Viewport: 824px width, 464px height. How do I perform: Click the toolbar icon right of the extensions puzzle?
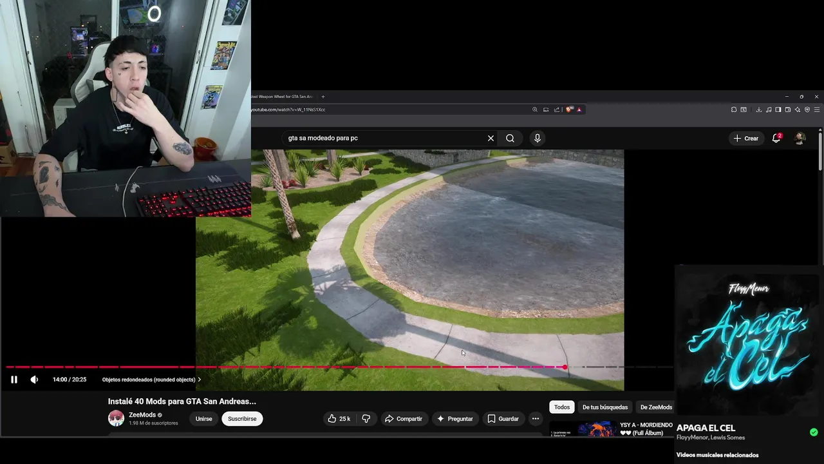coord(744,110)
